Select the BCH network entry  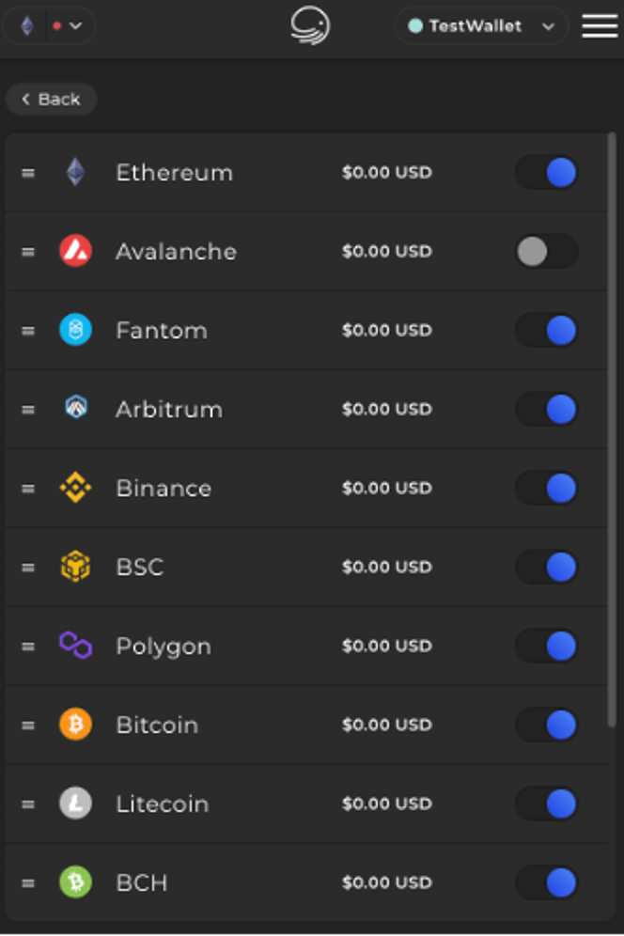click(x=312, y=883)
